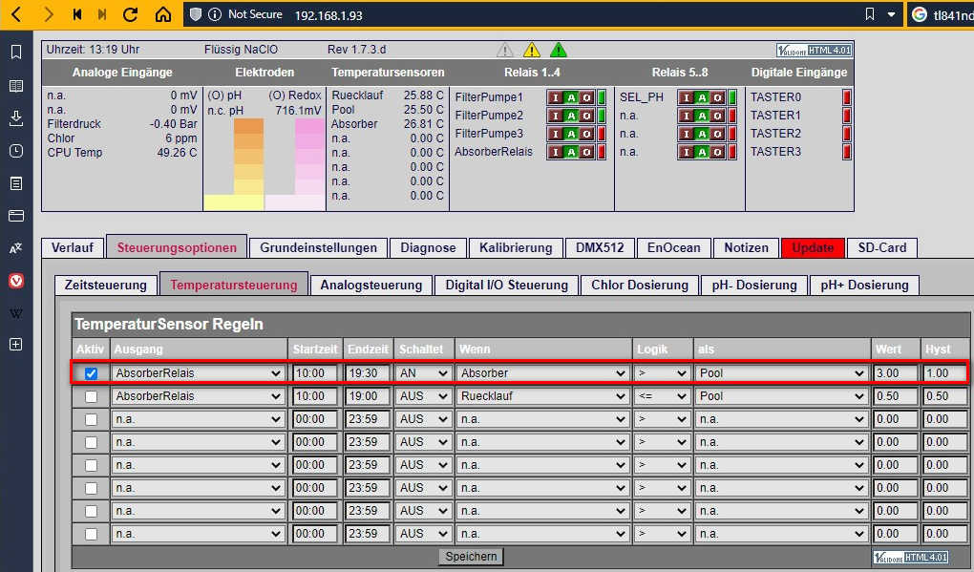Enable Aktiv checkbox for the Ruecklauf rule

click(x=91, y=396)
